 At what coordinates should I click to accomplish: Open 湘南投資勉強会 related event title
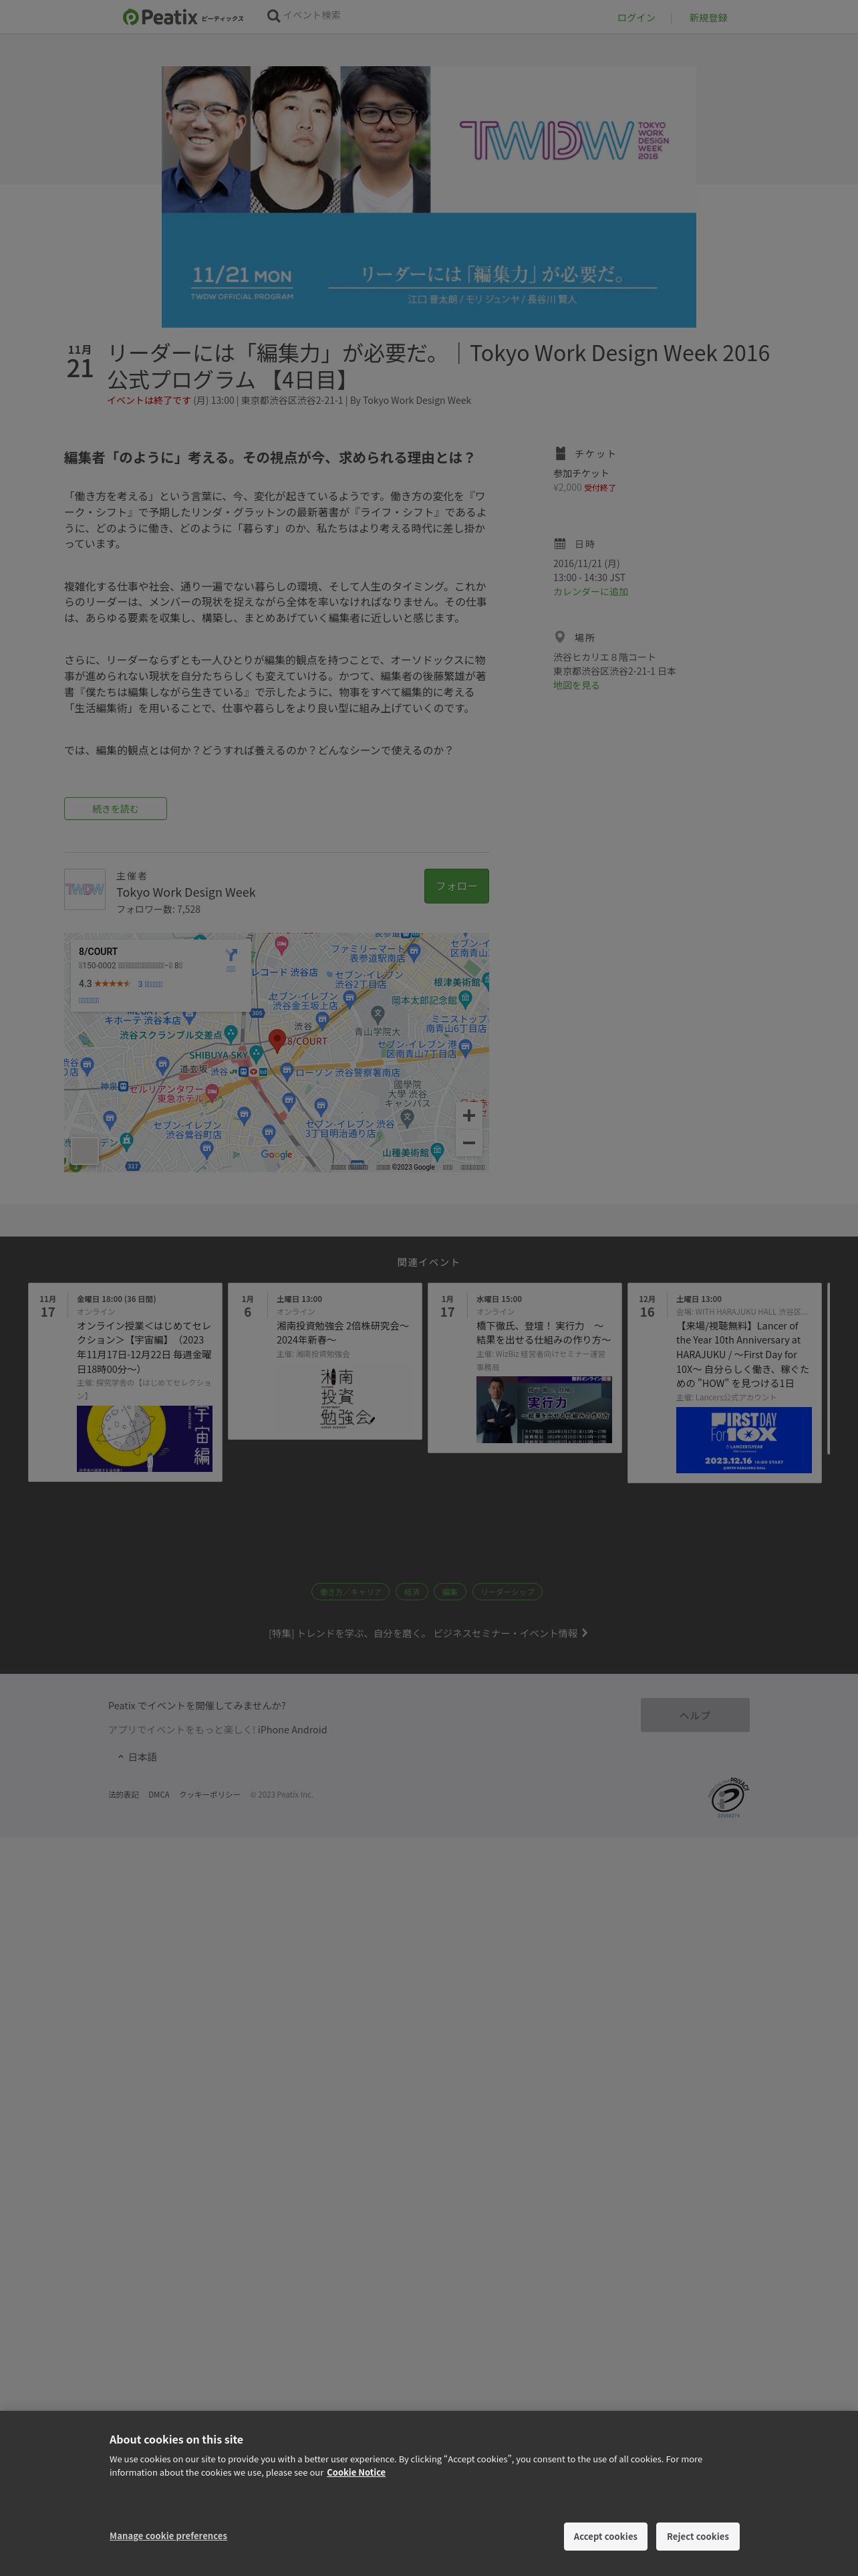(x=343, y=1333)
